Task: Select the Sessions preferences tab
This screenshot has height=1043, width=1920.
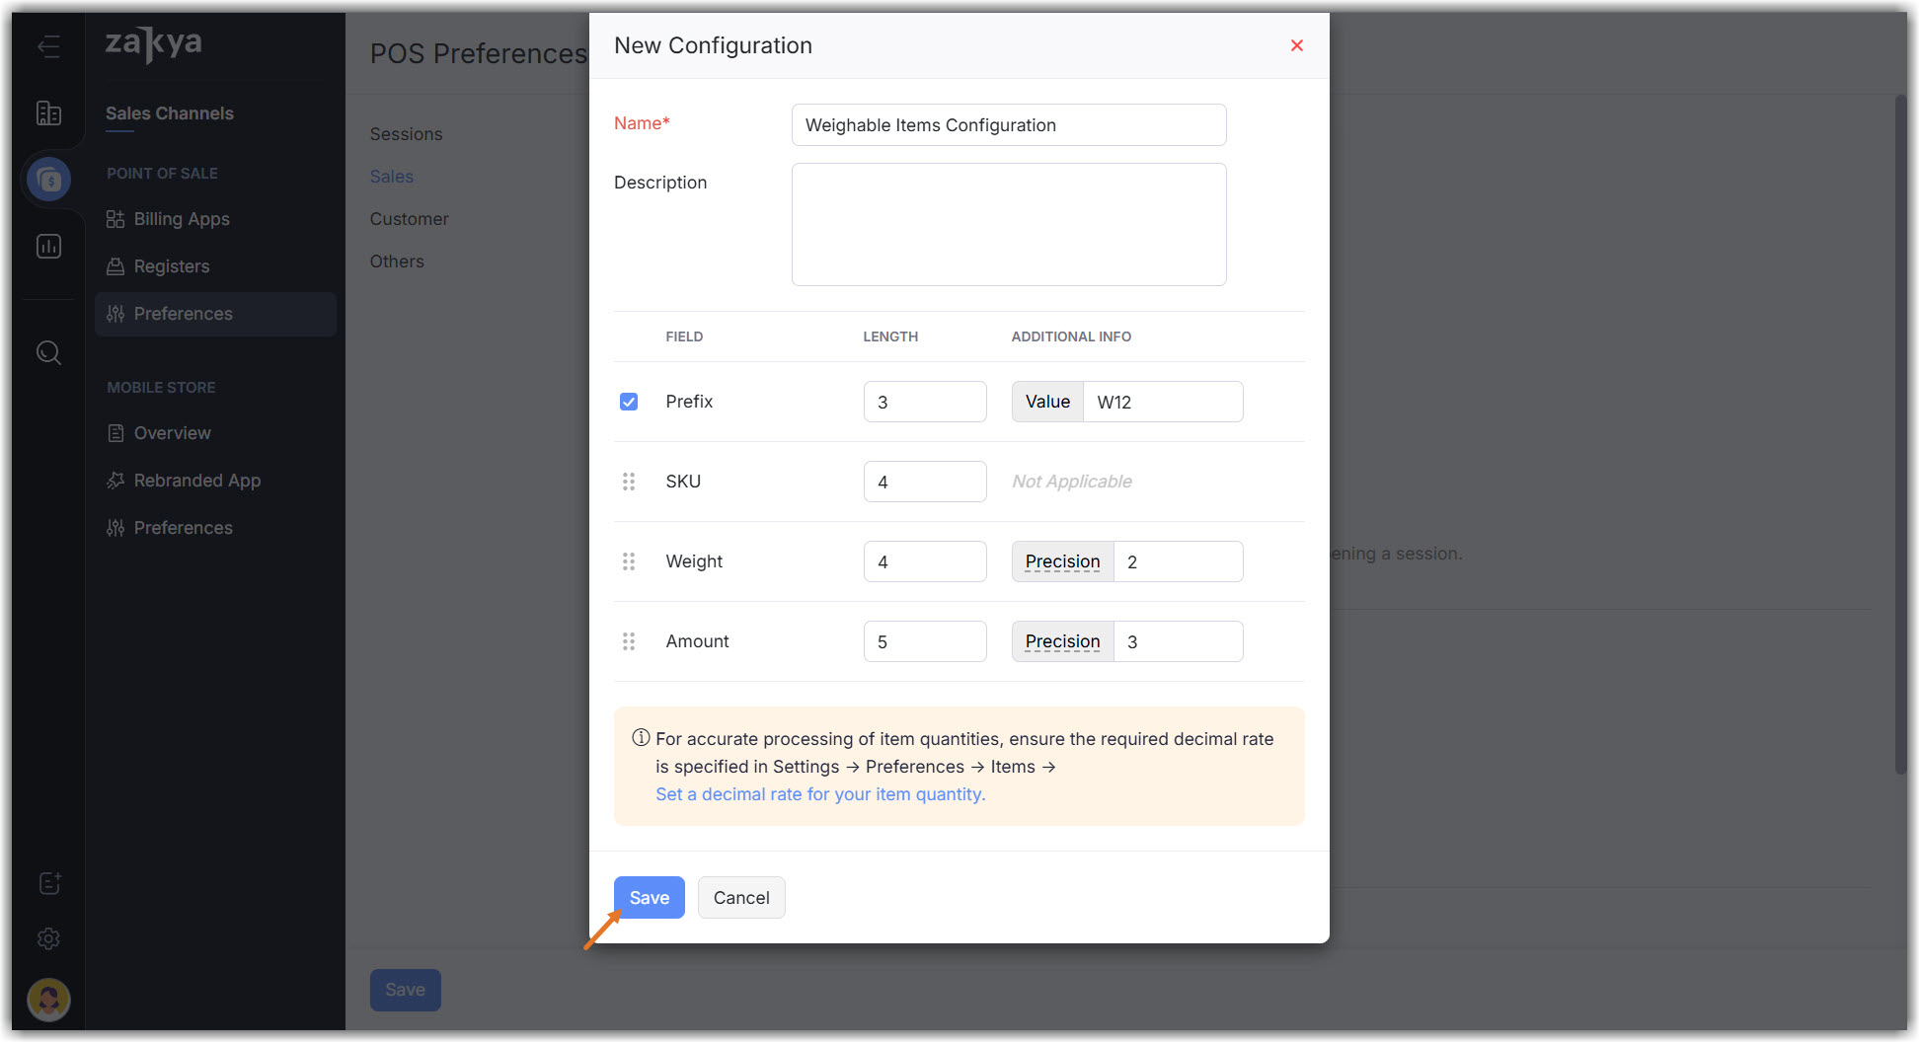Action: coord(406,134)
